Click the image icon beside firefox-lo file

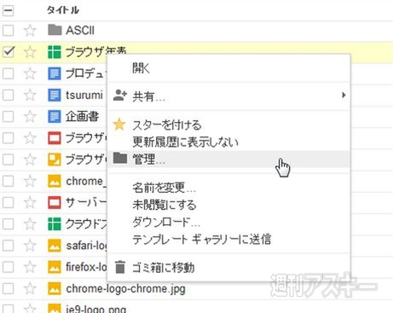[x=55, y=267]
